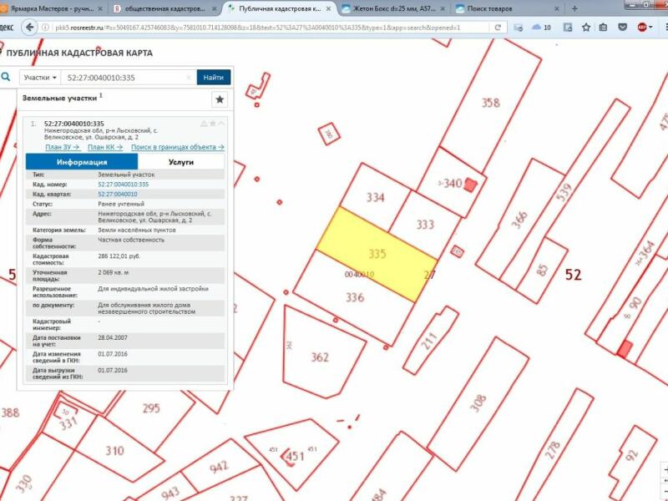Click the browser back arrow button

(x=29, y=28)
